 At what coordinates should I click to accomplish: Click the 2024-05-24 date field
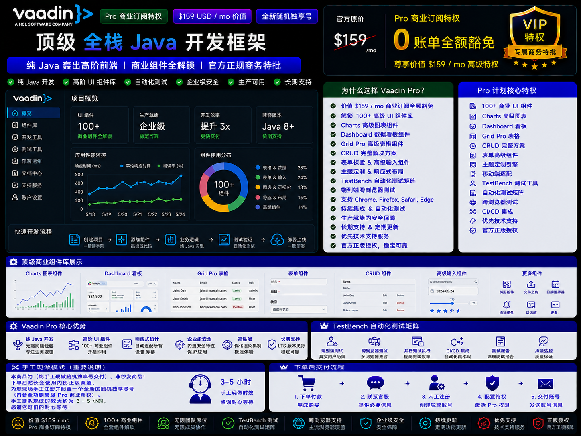pyautogui.click(x=453, y=291)
